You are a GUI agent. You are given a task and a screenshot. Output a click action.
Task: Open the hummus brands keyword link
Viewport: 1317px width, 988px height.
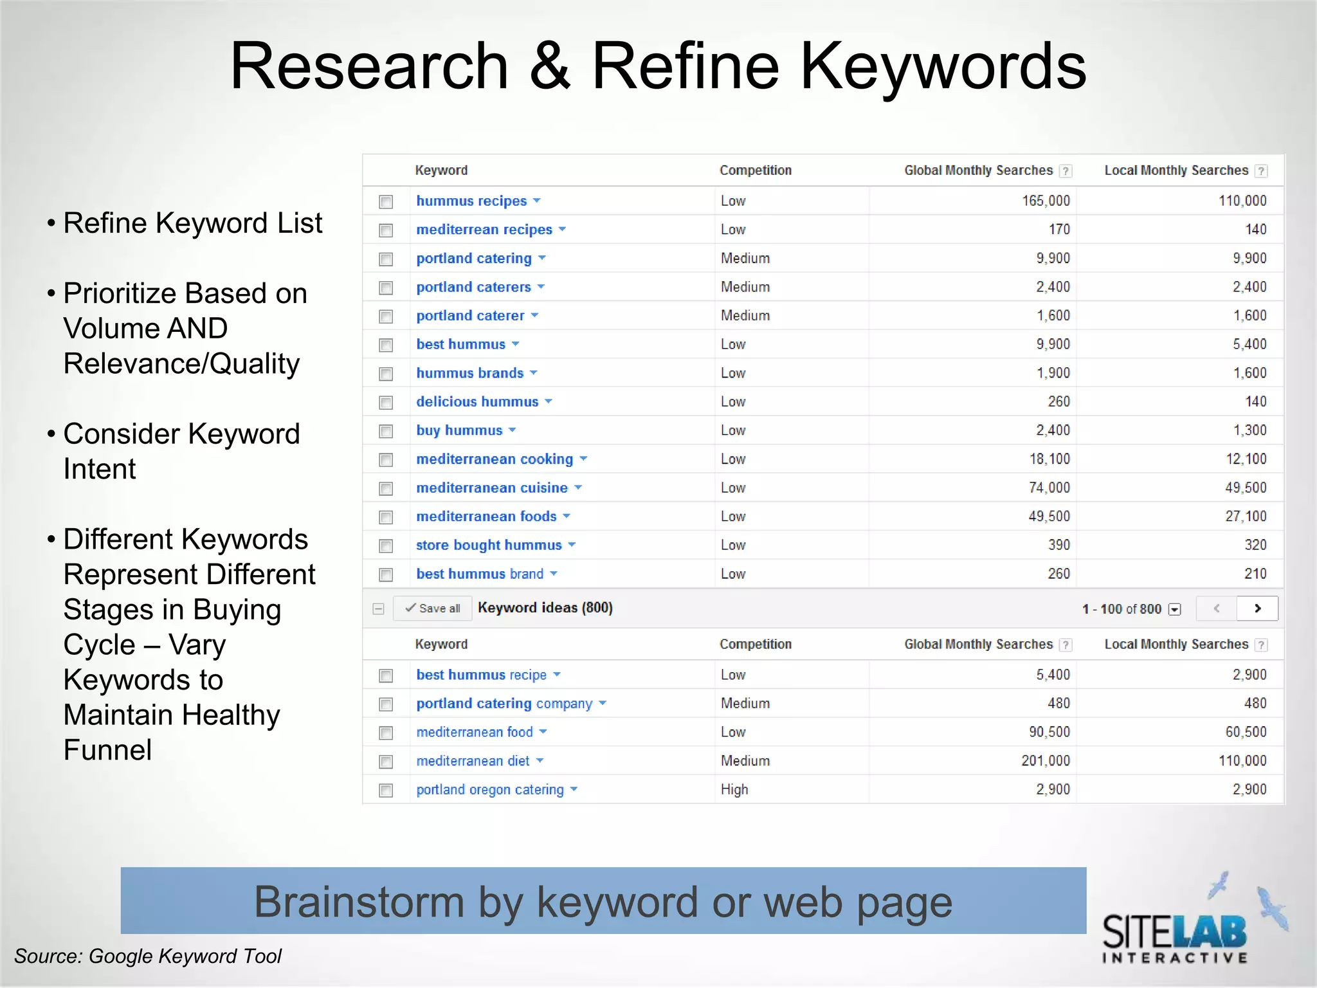469,373
